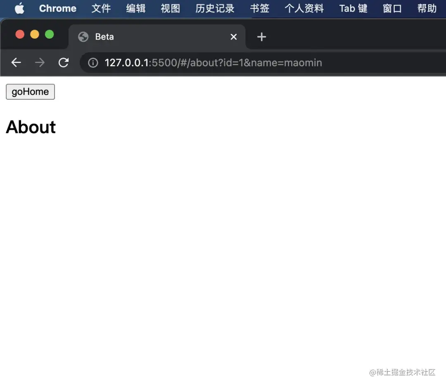This screenshot has height=387, width=446.
Task: Open the 窗口 menu
Action: pyautogui.click(x=391, y=8)
